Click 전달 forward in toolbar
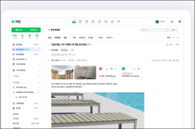The image size is (195, 129). click(65, 38)
